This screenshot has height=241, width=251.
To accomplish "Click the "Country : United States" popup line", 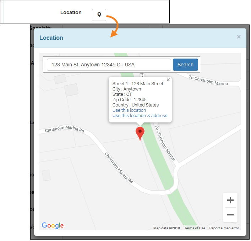I will pos(135,105).
